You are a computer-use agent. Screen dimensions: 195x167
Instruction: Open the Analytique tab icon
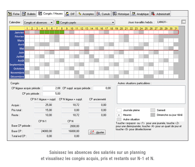pyautogui.click(x=134, y=14)
